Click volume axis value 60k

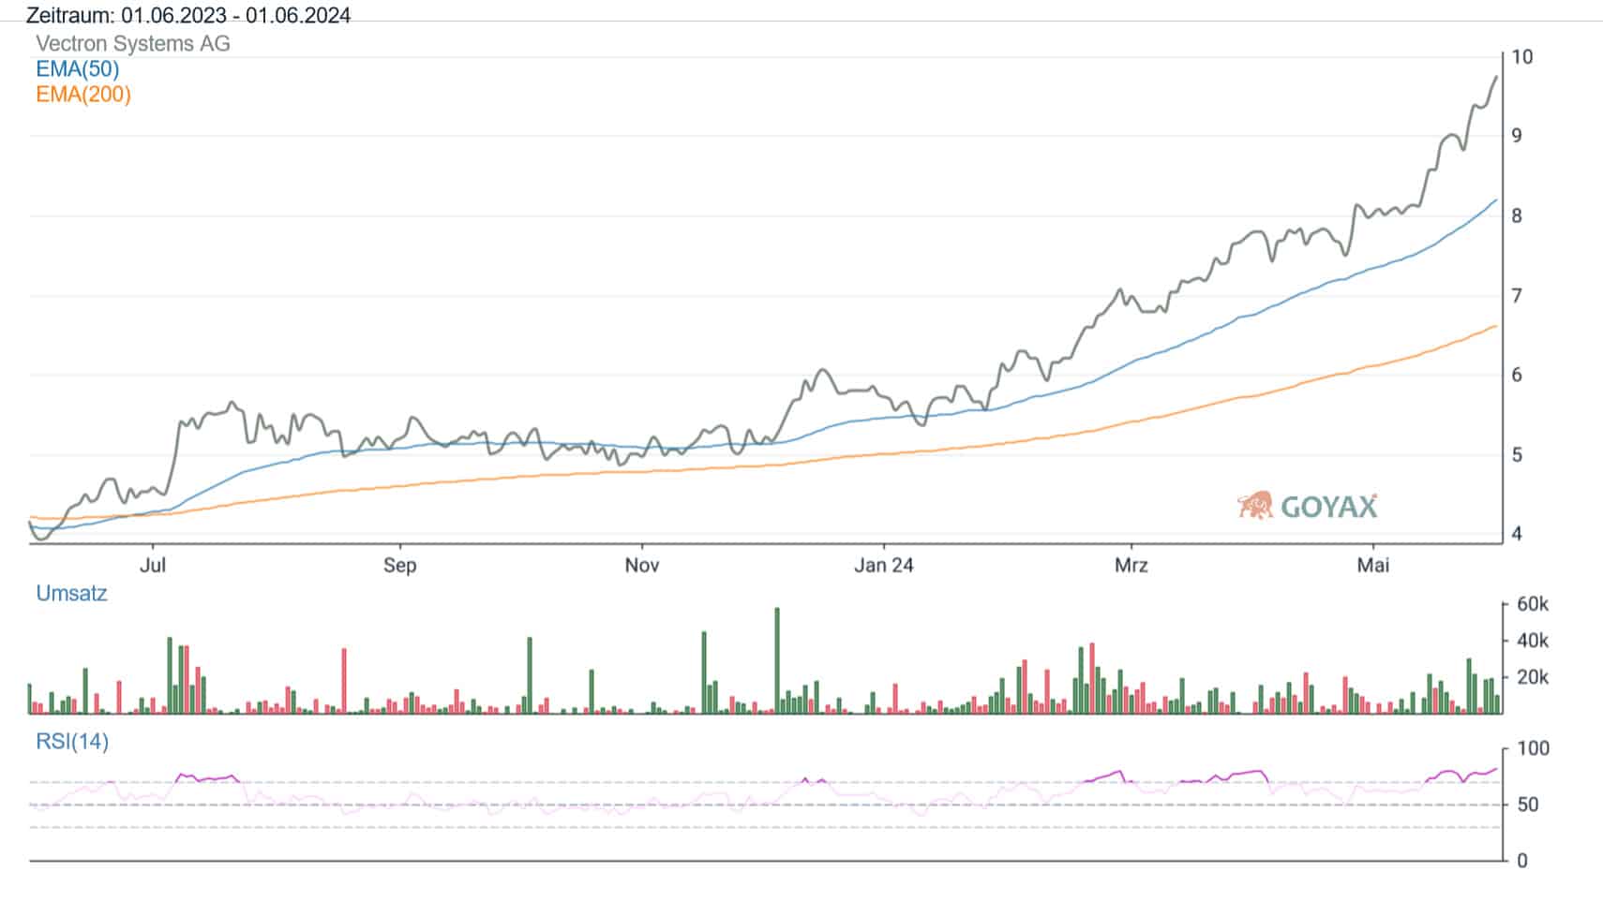click(1533, 604)
